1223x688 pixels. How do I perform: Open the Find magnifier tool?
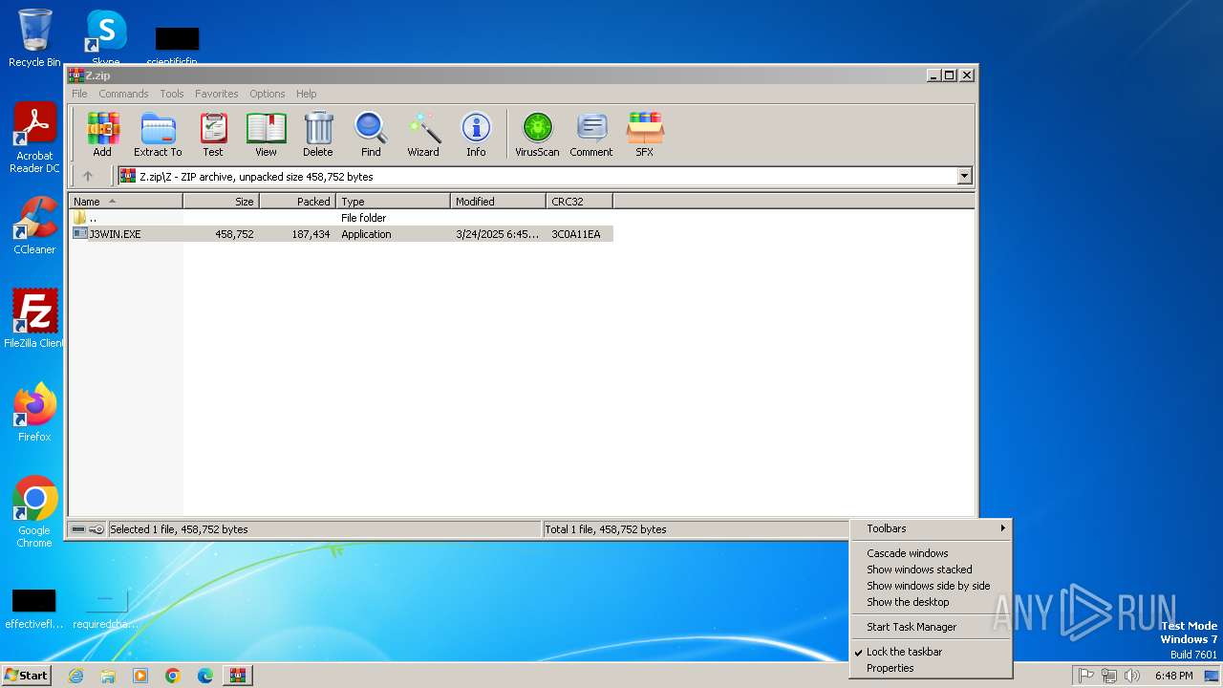(371, 134)
